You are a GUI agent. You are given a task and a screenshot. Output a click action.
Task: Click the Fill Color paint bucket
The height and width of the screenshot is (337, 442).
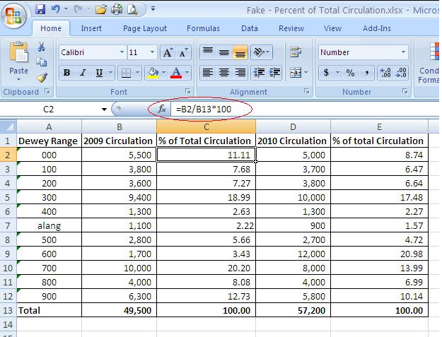click(x=151, y=73)
